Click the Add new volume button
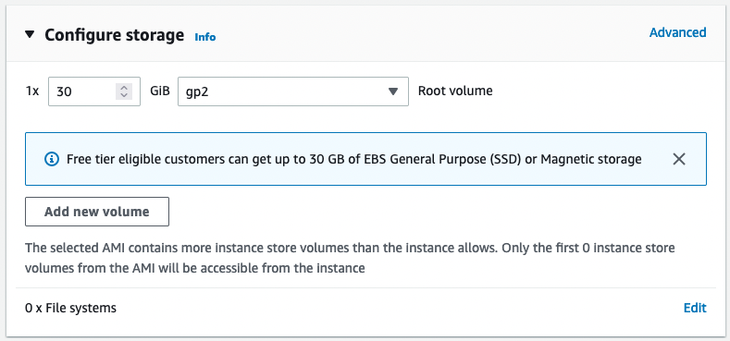The width and height of the screenshot is (730, 341). click(x=97, y=212)
